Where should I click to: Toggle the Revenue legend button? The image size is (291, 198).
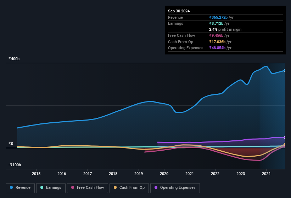point(20,188)
